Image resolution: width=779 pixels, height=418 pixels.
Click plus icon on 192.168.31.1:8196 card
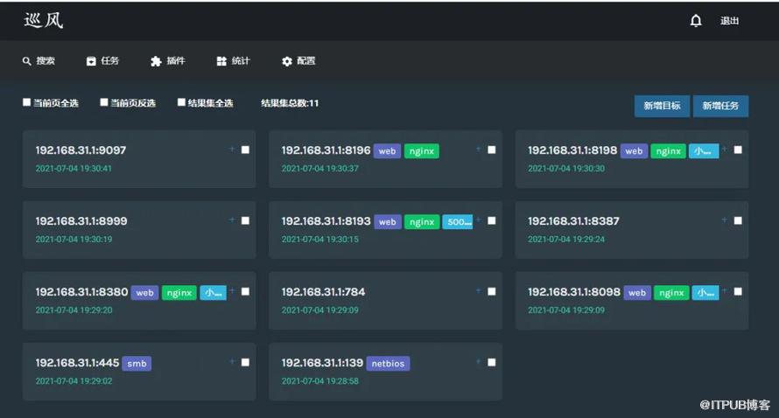[478, 149]
